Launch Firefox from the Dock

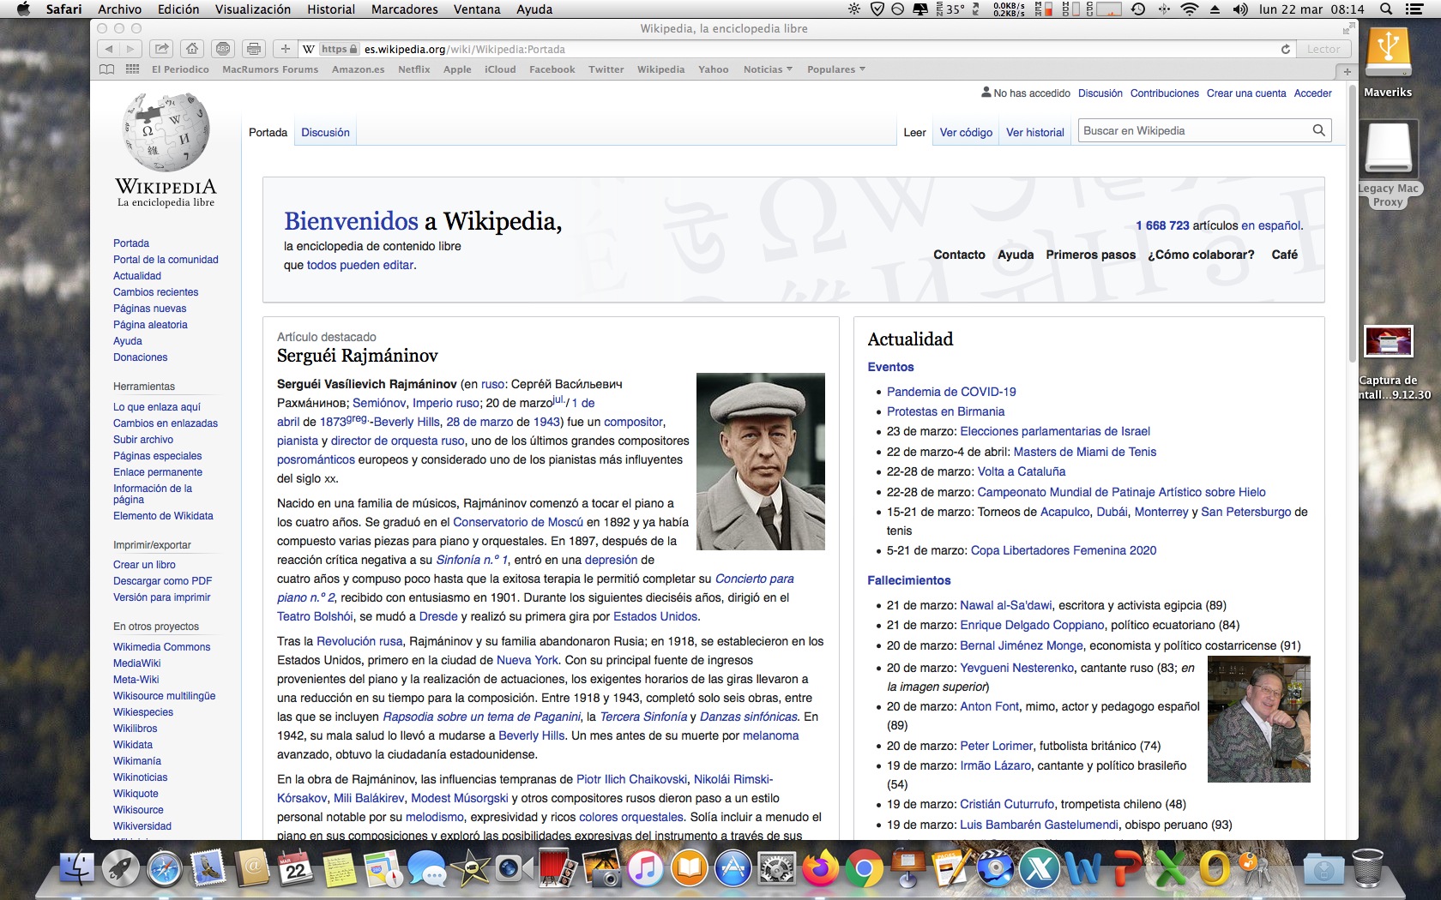821,869
